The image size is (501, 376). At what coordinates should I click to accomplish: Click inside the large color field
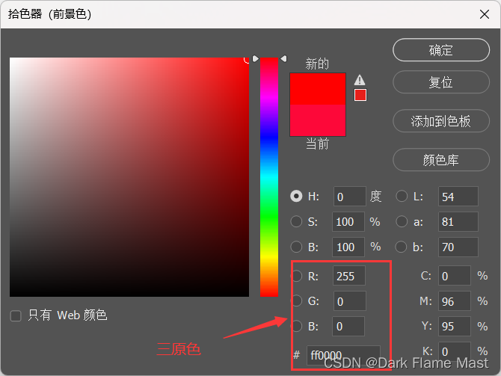pos(129,177)
